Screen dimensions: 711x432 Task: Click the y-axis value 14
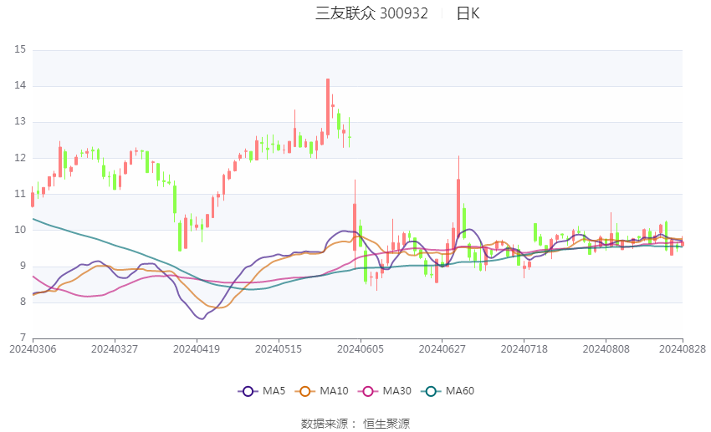click(x=20, y=85)
